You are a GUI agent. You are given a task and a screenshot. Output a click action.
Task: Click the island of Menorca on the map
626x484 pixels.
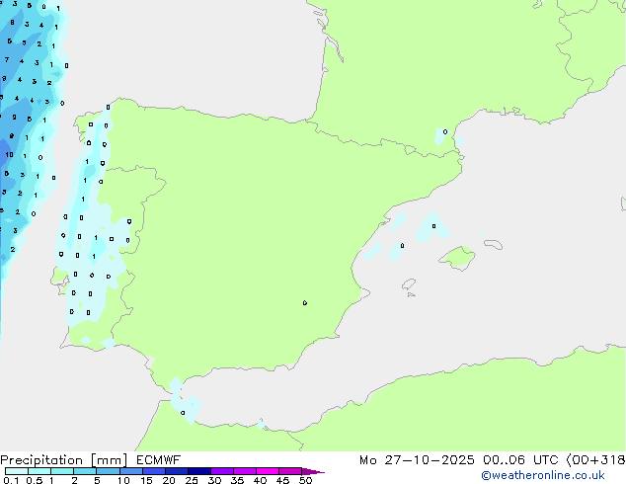(x=493, y=244)
